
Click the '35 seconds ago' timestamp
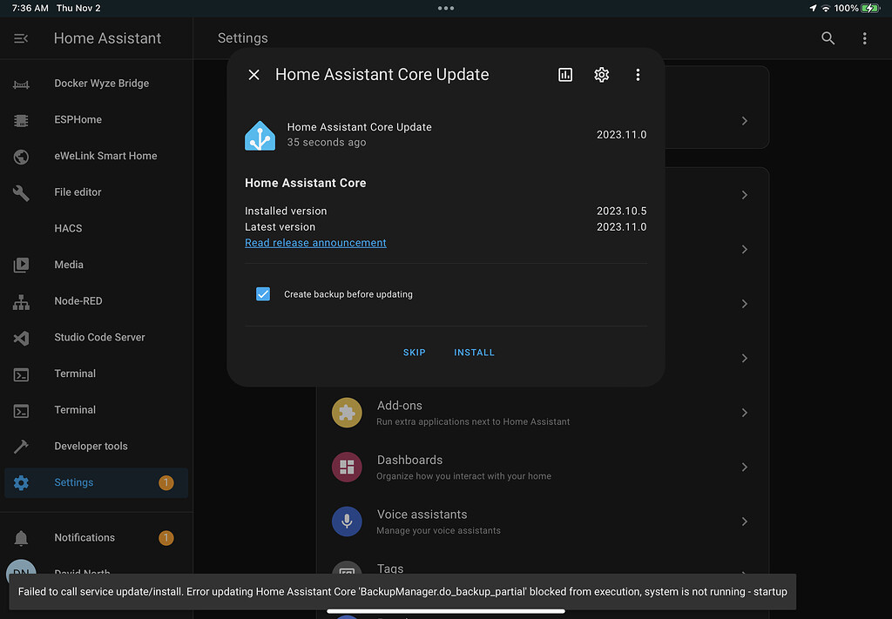pyautogui.click(x=327, y=142)
